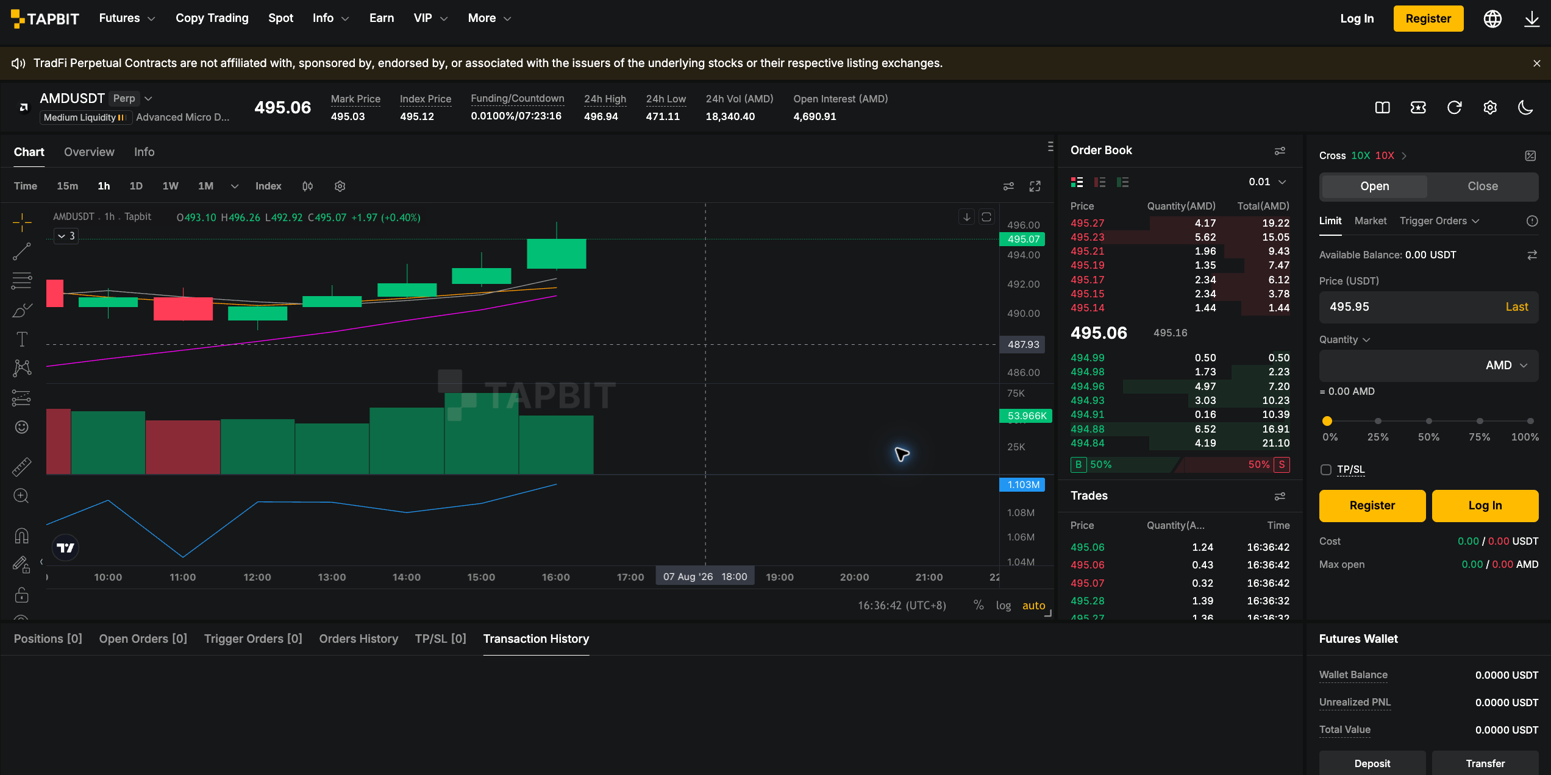Set price to Last

(1517, 307)
